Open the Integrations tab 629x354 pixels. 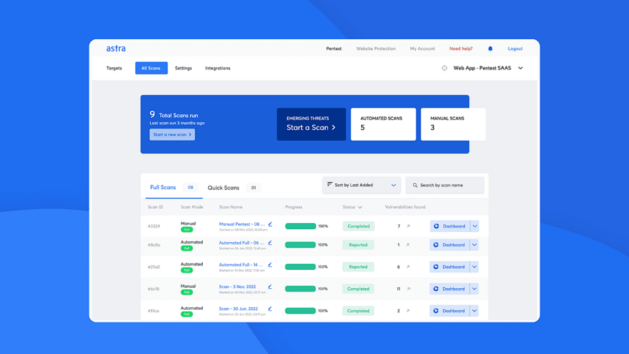click(x=218, y=68)
